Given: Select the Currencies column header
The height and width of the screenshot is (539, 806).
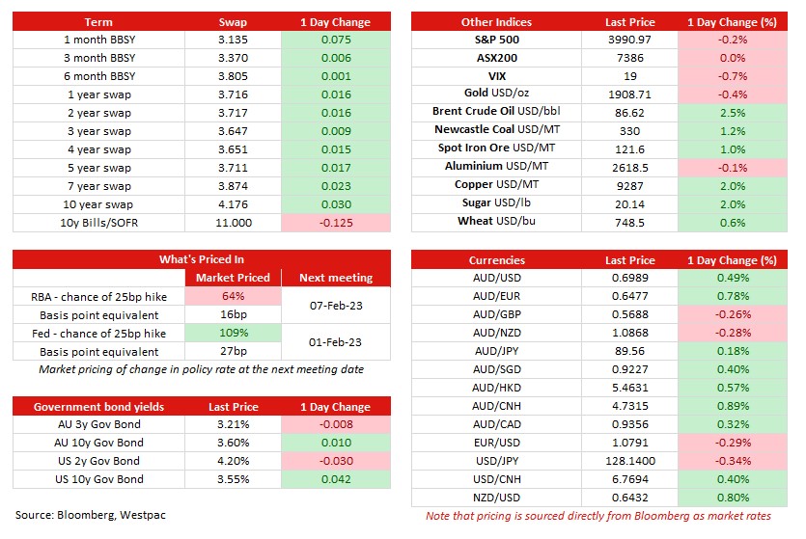Looking at the screenshot, I should click(496, 260).
